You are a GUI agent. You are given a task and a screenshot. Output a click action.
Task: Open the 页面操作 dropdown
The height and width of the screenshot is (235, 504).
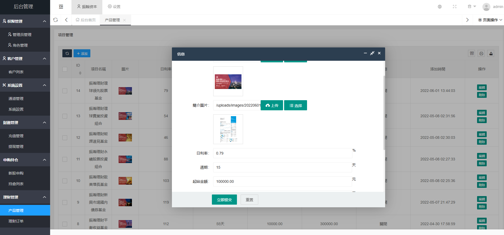tap(490, 20)
